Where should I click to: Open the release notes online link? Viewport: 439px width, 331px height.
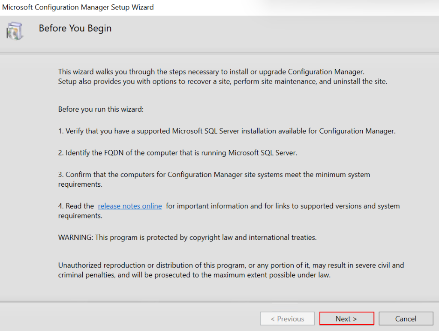pos(130,206)
